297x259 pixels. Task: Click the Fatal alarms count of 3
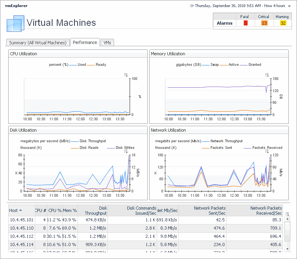pyautogui.click(x=246, y=23)
